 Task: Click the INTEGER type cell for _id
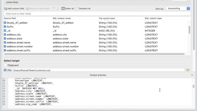pos(150,31)
